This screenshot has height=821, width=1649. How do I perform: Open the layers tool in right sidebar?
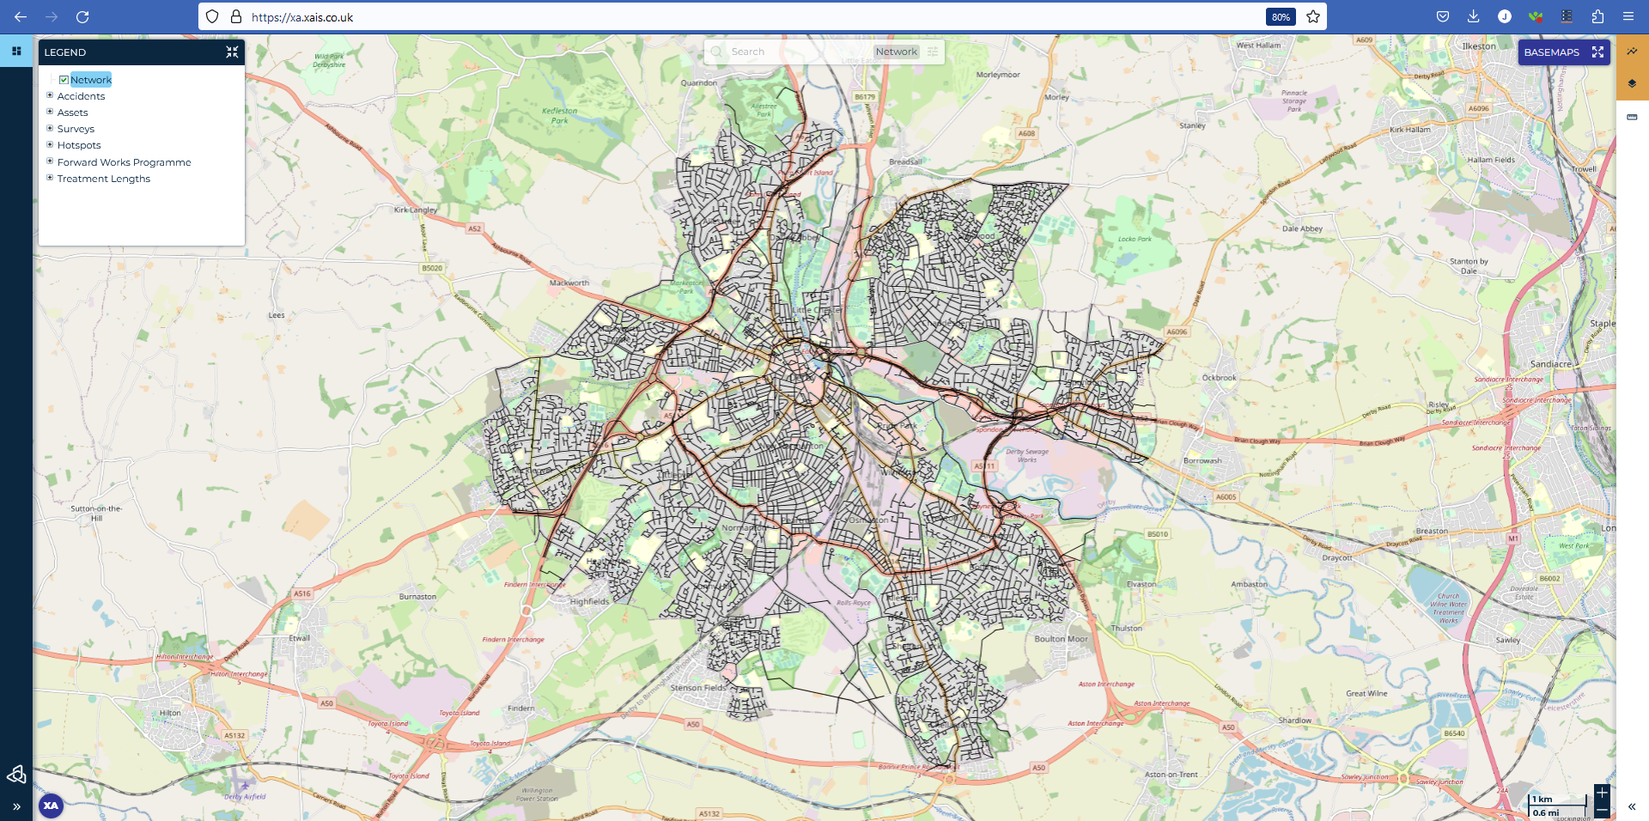[x=1632, y=83]
